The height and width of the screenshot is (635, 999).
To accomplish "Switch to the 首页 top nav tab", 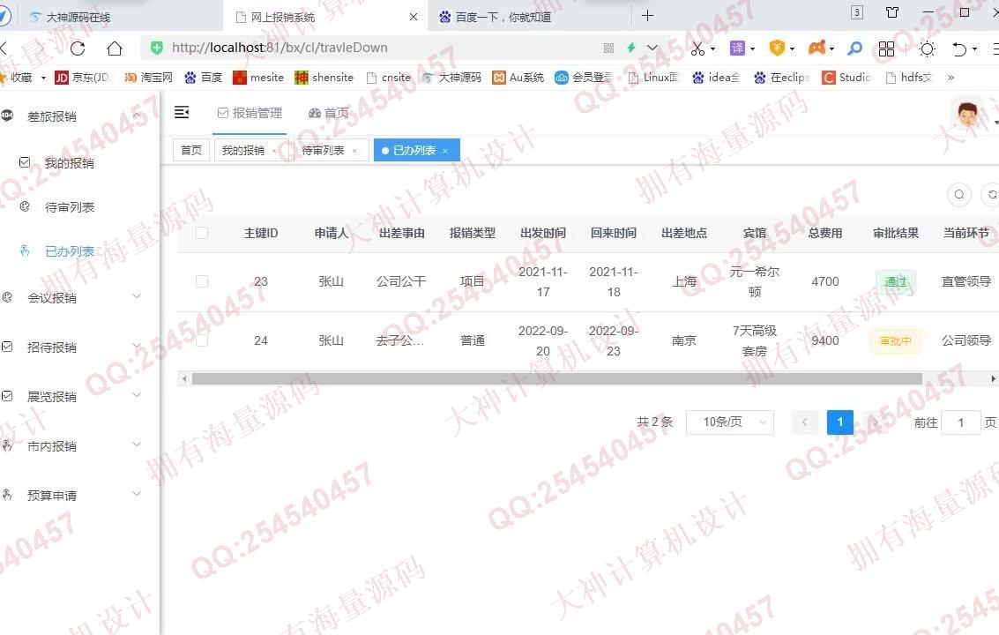I will tap(329, 113).
